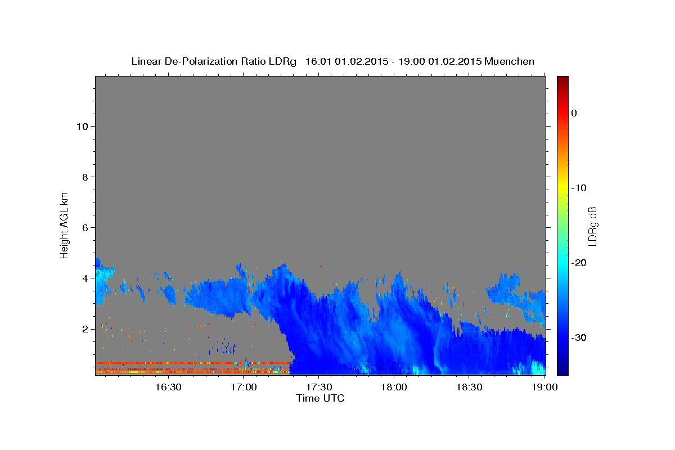Click the red ground-clutter band near the plot bottom
675x450 pixels.
[x=192, y=363]
